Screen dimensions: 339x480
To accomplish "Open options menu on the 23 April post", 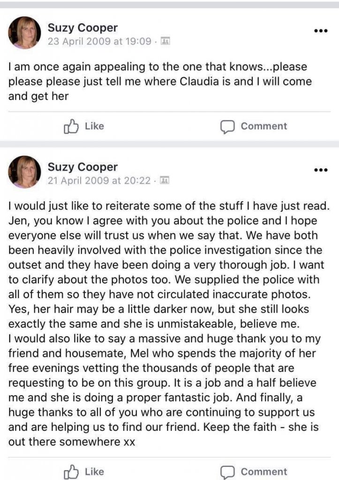I will coord(320,31).
